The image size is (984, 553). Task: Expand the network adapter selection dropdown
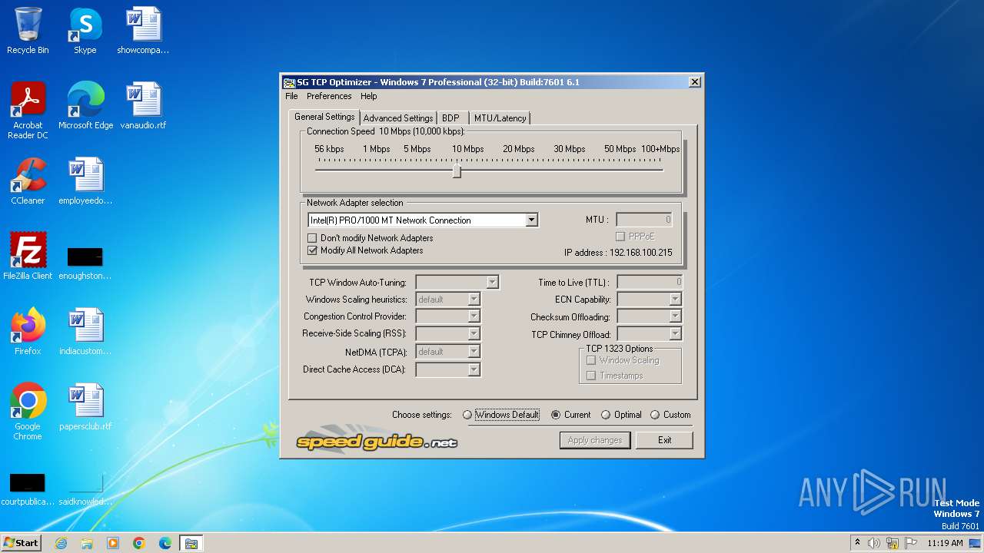click(x=531, y=220)
